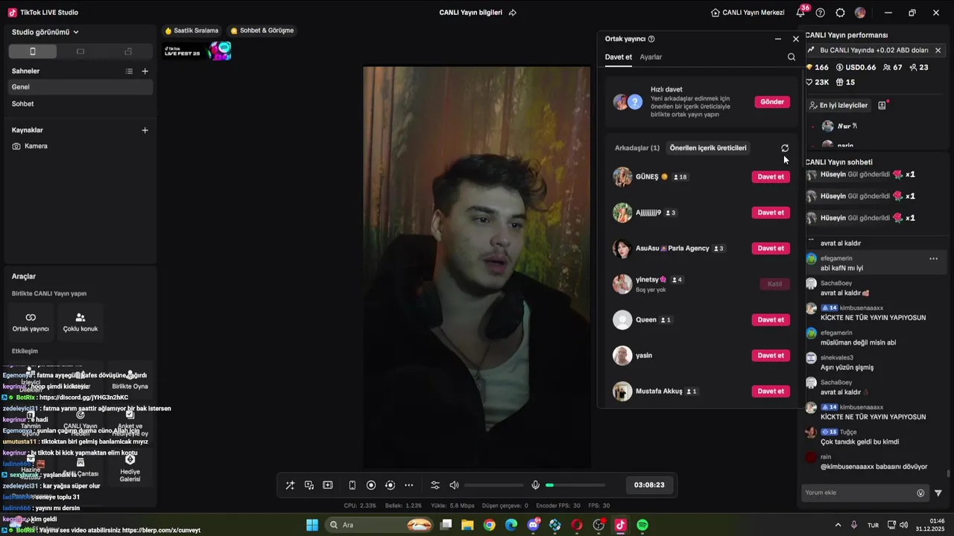Open the emoji picker in comment box
Image resolution: width=954 pixels, height=536 pixels.
[x=920, y=493]
